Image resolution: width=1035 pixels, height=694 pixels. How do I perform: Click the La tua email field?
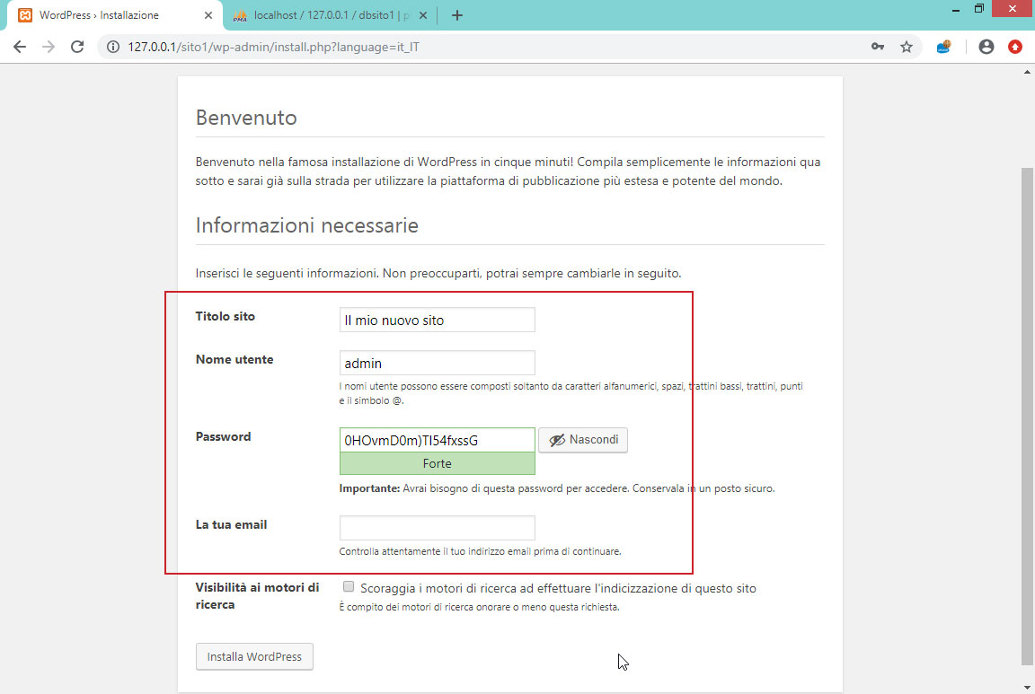pos(437,528)
